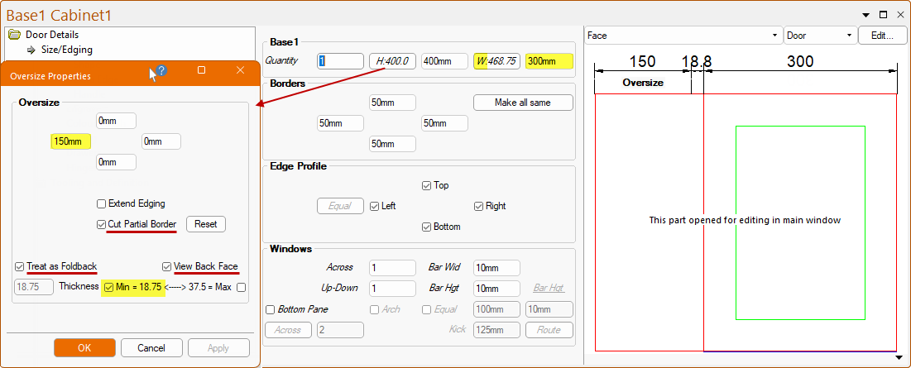
Task: Confirm with OK button
Action: coord(85,347)
